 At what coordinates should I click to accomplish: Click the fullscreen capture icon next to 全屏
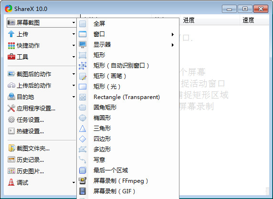(x=83, y=24)
